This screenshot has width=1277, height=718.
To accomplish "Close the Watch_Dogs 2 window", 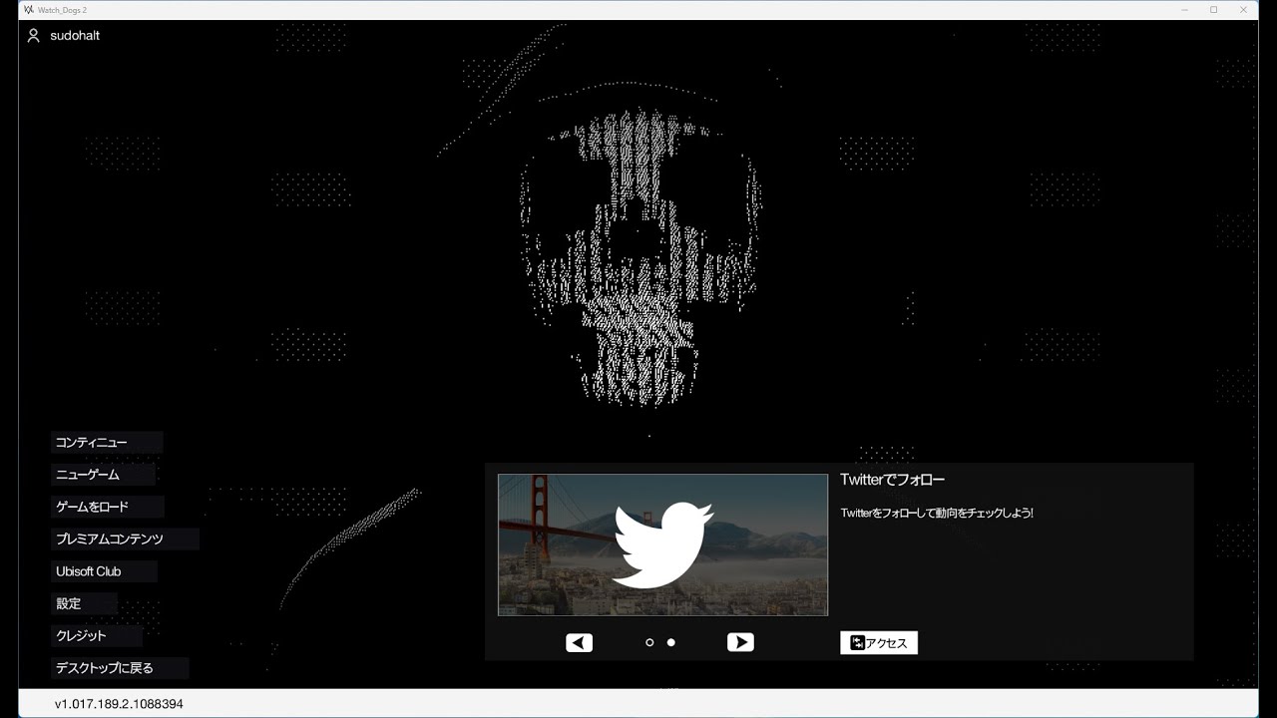I will pyautogui.click(x=1245, y=9).
